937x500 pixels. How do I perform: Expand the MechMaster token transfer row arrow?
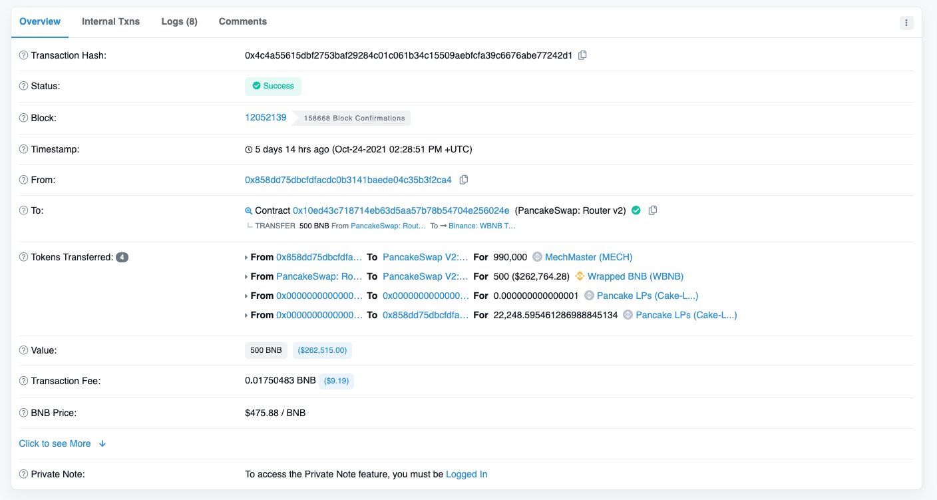pyautogui.click(x=247, y=257)
